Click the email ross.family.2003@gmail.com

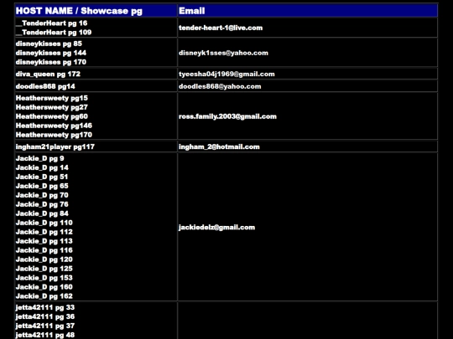pyautogui.click(x=227, y=116)
